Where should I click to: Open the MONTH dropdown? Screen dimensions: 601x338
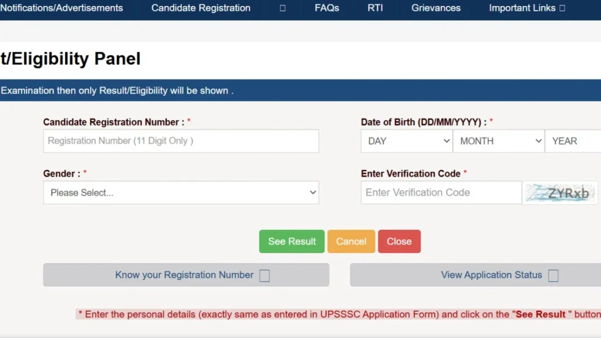[x=498, y=141]
